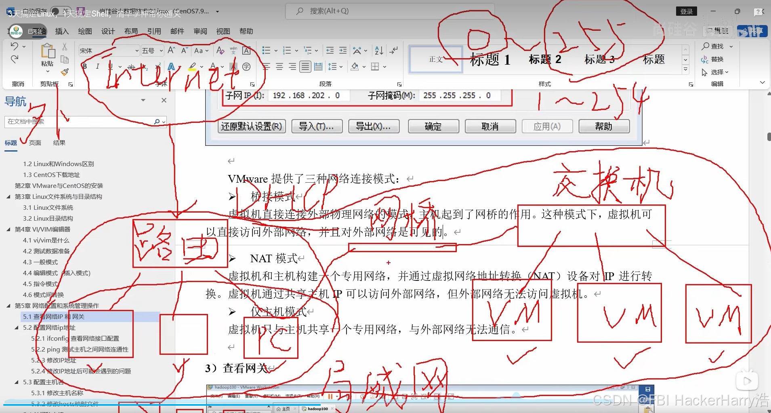Click the Paste clipboard icon

48,51
